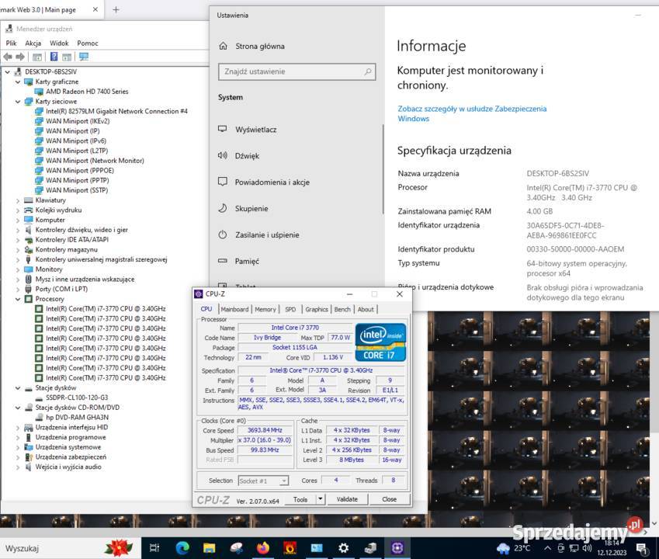The width and height of the screenshot is (659, 559).
Task: Click the Validate button in CPU-Z
Action: coord(347,499)
